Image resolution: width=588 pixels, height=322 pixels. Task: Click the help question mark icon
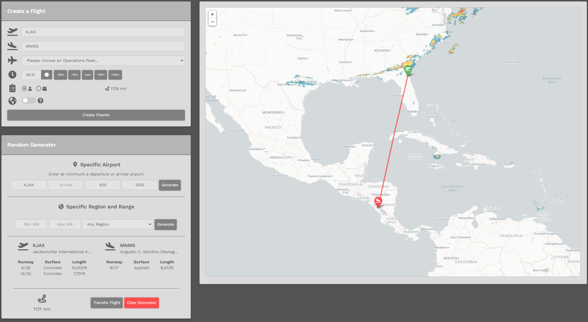[x=41, y=101]
